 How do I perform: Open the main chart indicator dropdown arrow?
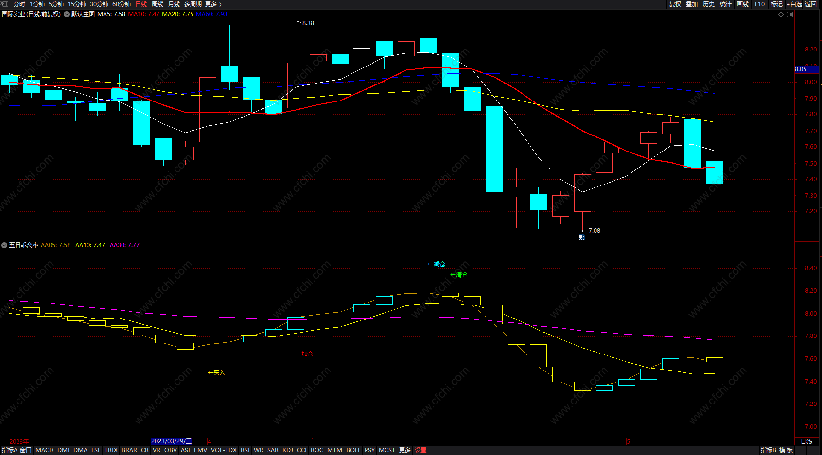click(67, 14)
